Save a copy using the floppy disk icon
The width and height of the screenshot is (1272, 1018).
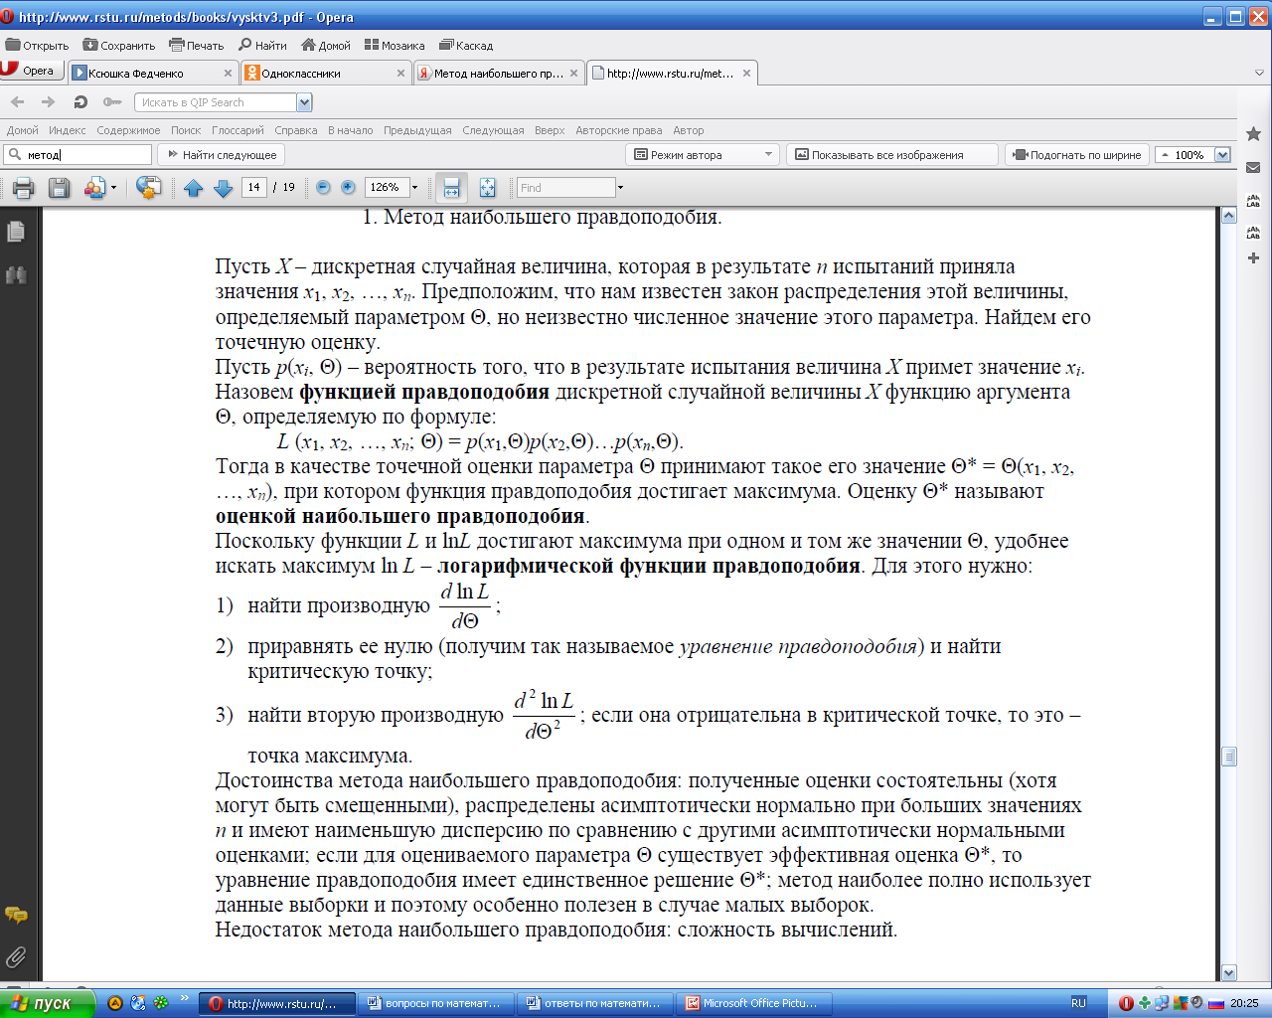[60, 187]
